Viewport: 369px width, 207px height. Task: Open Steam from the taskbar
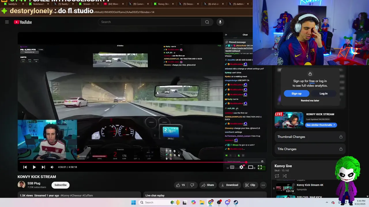236,202
